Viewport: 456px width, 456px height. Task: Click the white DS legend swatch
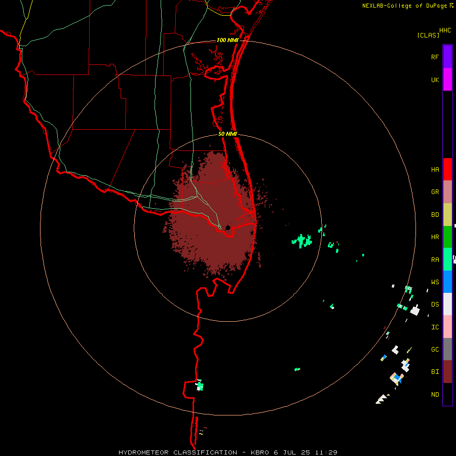click(x=447, y=304)
